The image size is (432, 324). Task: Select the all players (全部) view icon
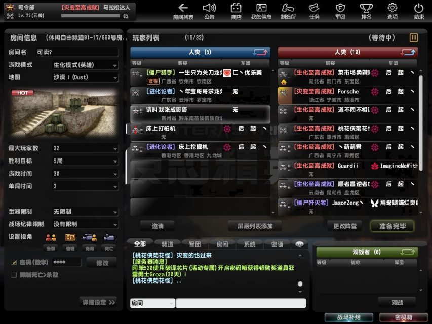point(51,237)
